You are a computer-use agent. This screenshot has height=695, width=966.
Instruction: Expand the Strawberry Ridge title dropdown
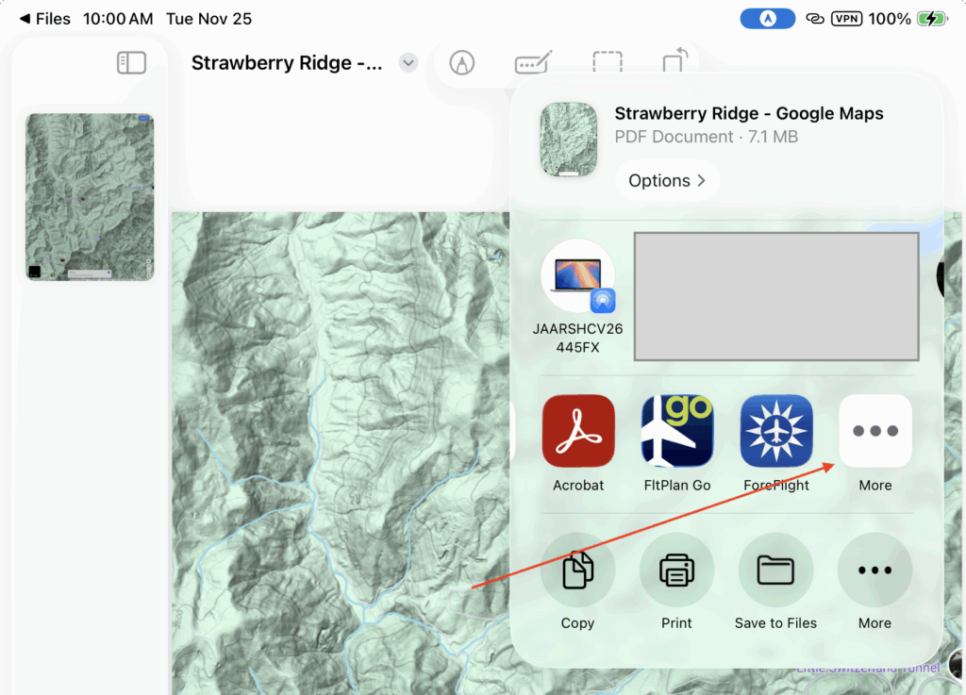pos(408,63)
